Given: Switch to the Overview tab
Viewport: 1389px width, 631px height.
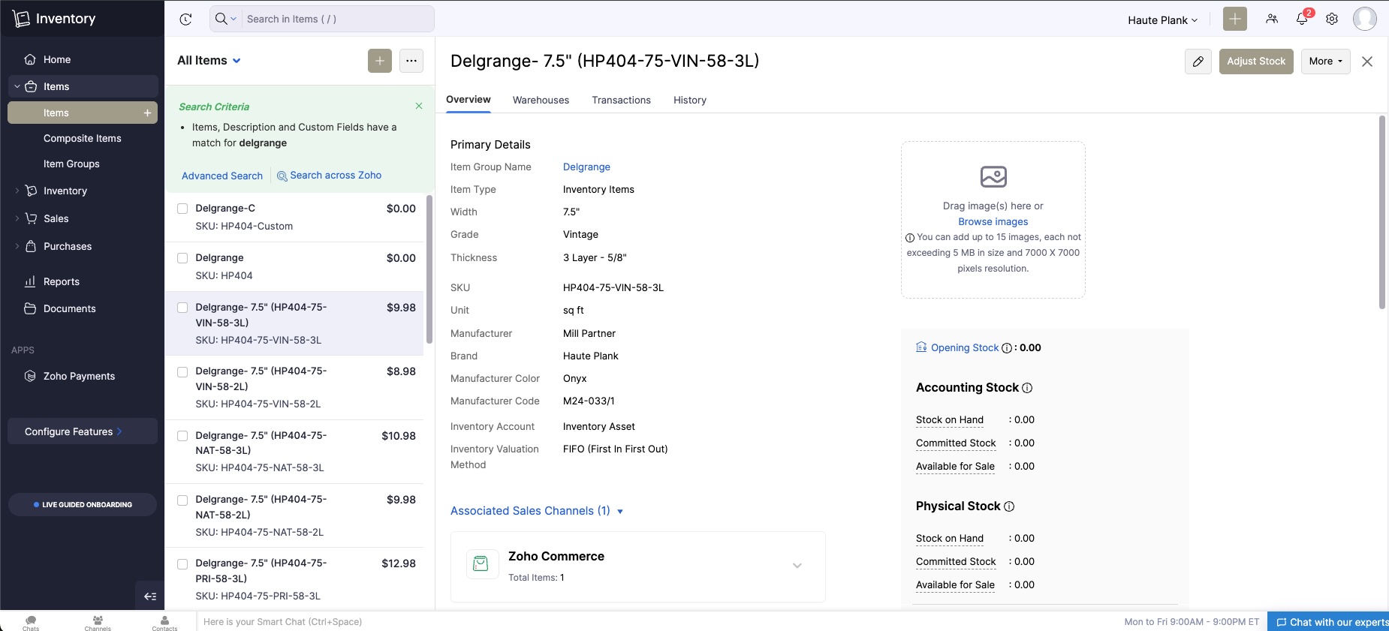Looking at the screenshot, I should tap(469, 100).
